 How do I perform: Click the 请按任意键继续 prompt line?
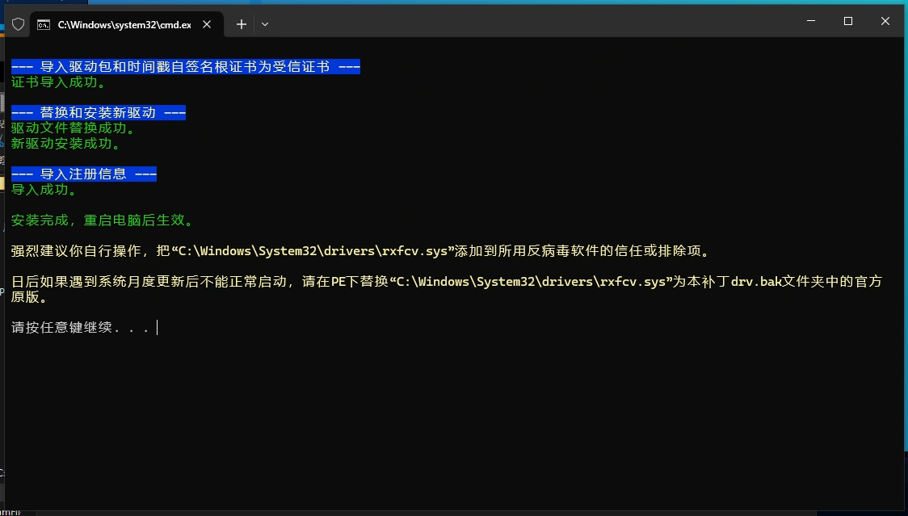80,328
